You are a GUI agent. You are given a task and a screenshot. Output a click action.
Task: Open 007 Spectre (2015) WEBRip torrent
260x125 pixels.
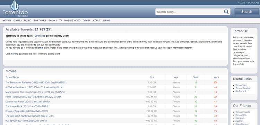click(x=26, y=121)
